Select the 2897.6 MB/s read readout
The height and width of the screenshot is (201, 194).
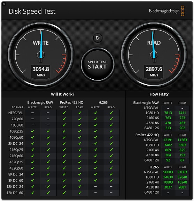tap(154, 72)
